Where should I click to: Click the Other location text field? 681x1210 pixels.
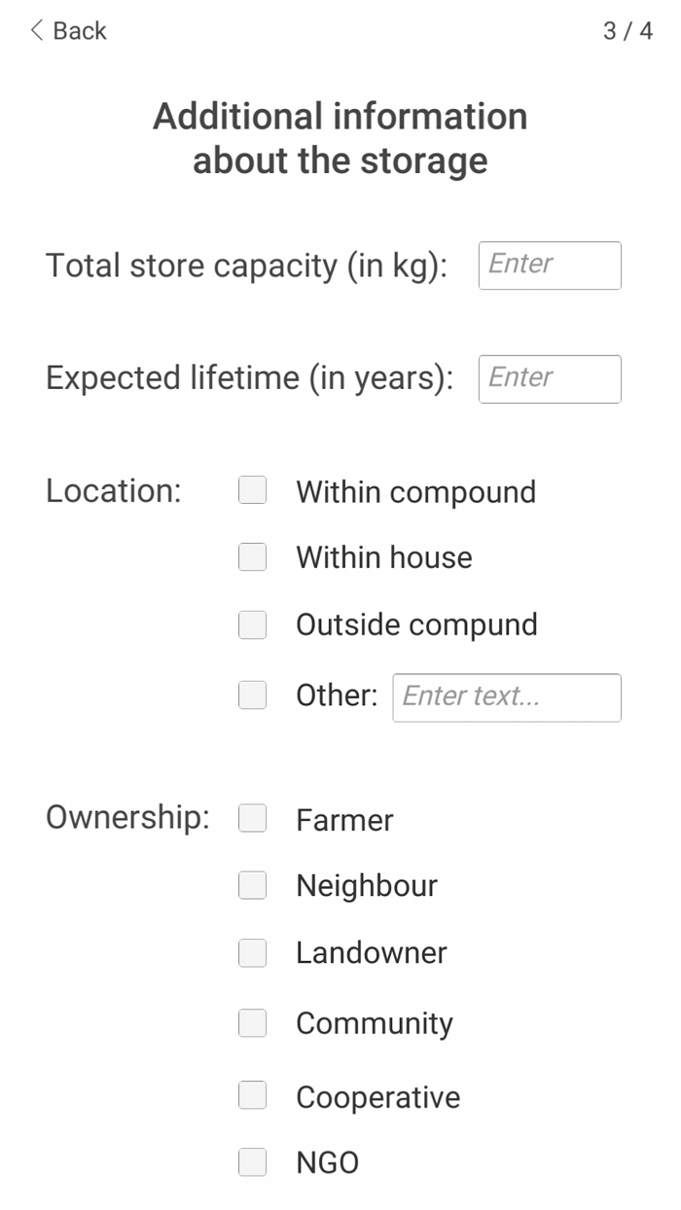(x=506, y=696)
